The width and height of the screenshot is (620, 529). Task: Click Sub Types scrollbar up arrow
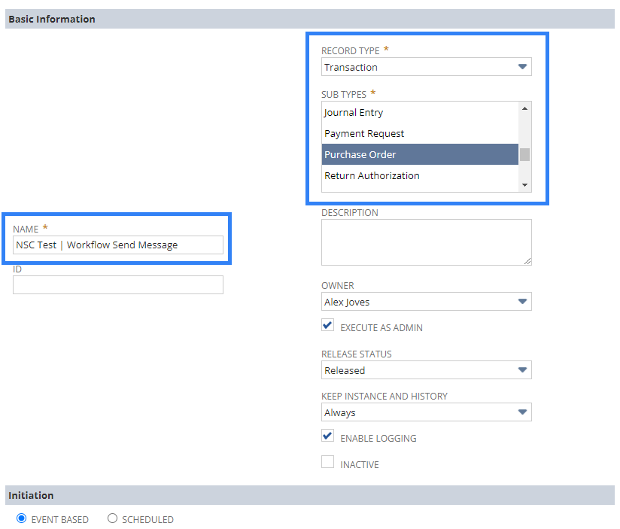(524, 108)
